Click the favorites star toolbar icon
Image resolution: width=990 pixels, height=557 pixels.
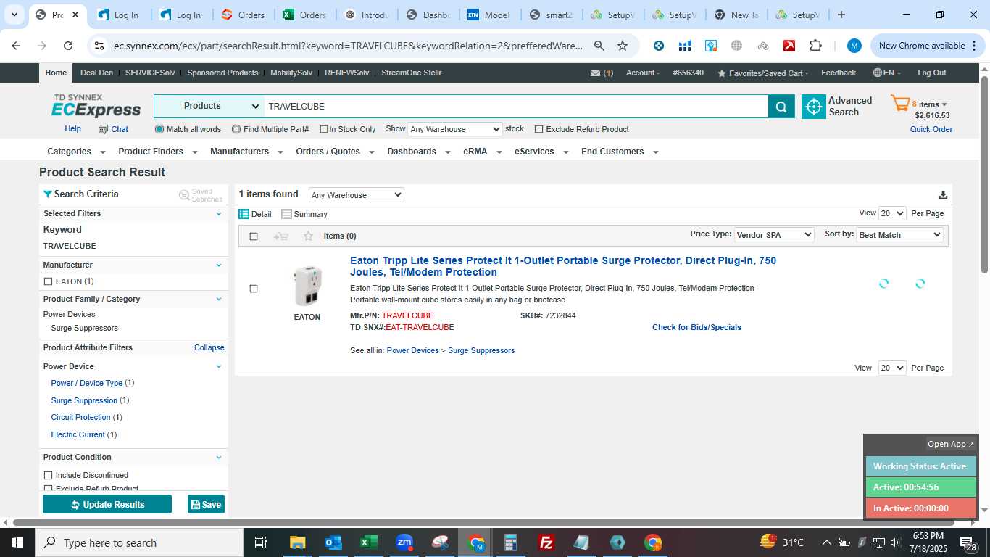point(308,236)
